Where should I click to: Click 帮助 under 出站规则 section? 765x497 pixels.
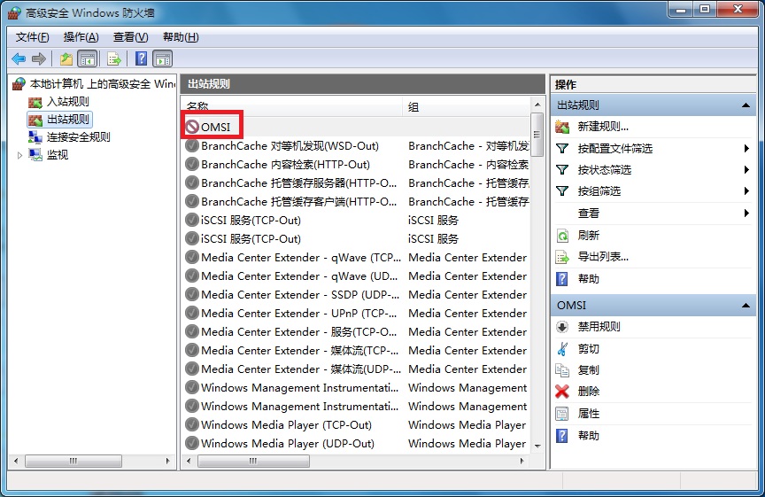click(589, 279)
